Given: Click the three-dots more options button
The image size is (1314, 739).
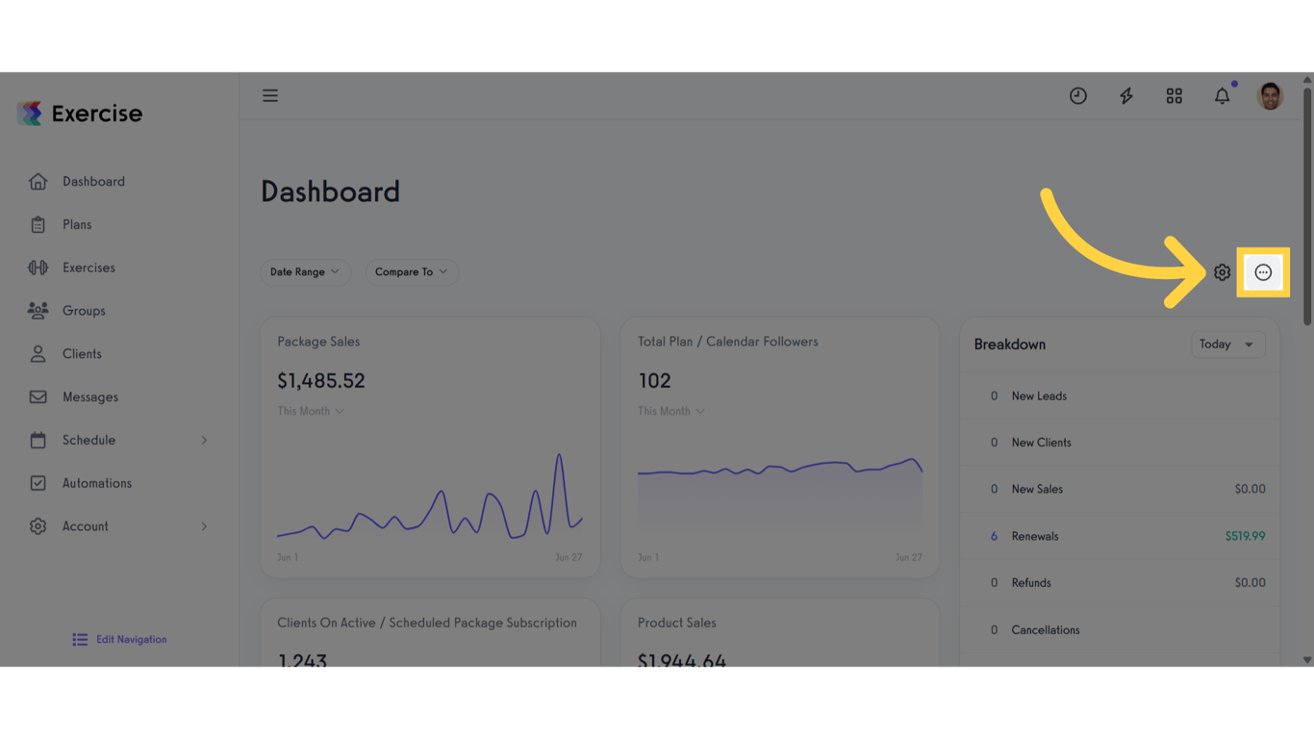Looking at the screenshot, I should point(1263,272).
